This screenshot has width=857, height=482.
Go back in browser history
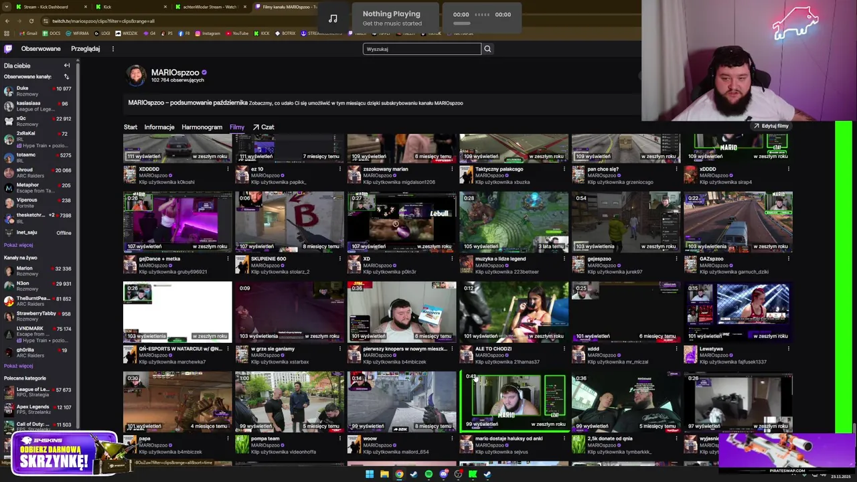7,21
